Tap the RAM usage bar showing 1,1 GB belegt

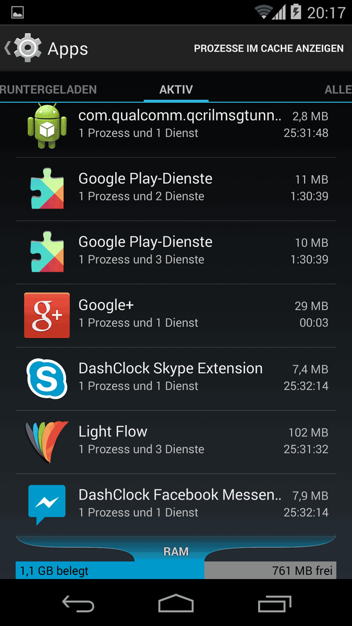pyautogui.click(x=110, y=570)
